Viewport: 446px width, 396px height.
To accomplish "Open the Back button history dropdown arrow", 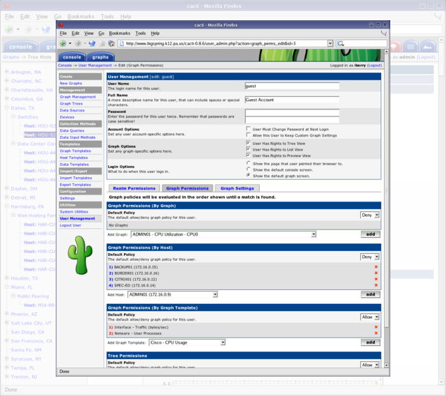I will [x=70, y=43].
